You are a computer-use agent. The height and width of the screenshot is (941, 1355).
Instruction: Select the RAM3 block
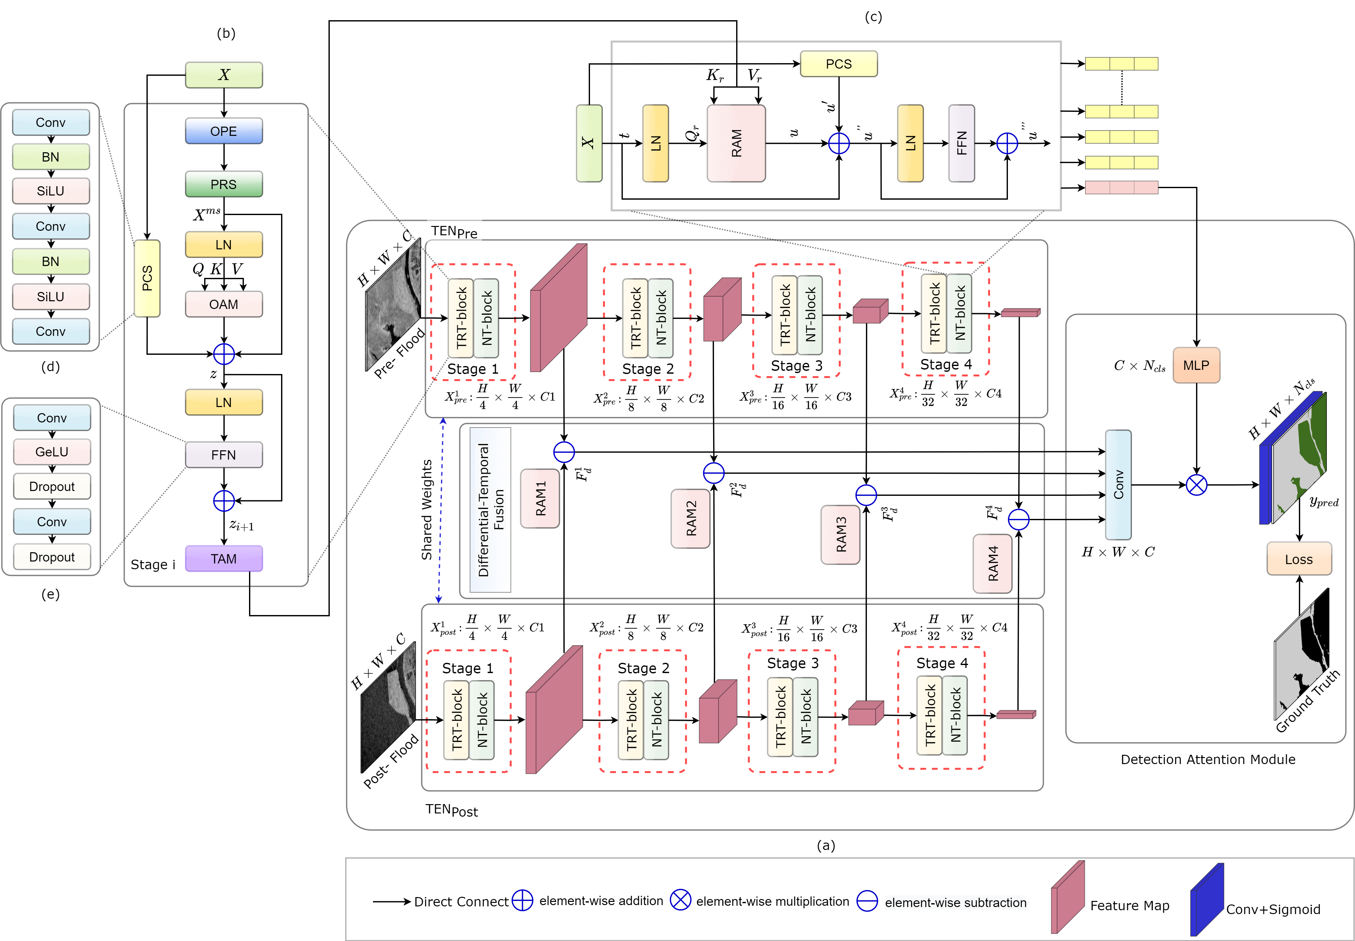pos(841,535)
